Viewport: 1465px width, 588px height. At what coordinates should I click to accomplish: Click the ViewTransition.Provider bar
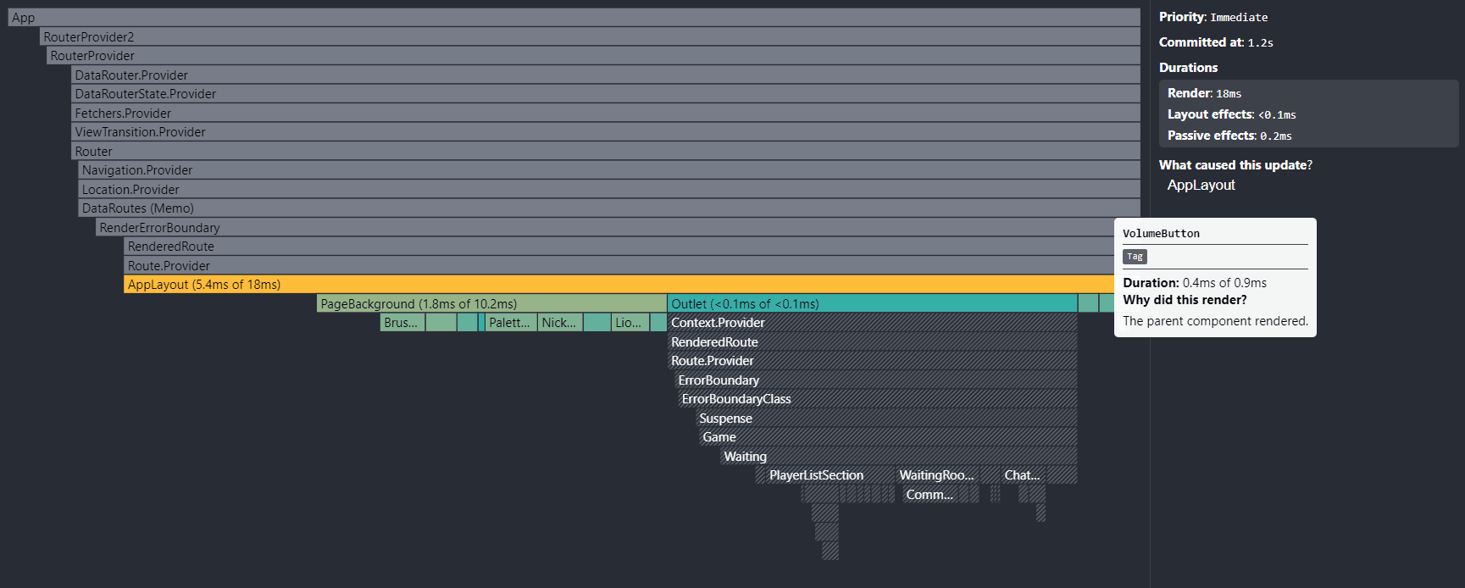(x=606, y=132)
